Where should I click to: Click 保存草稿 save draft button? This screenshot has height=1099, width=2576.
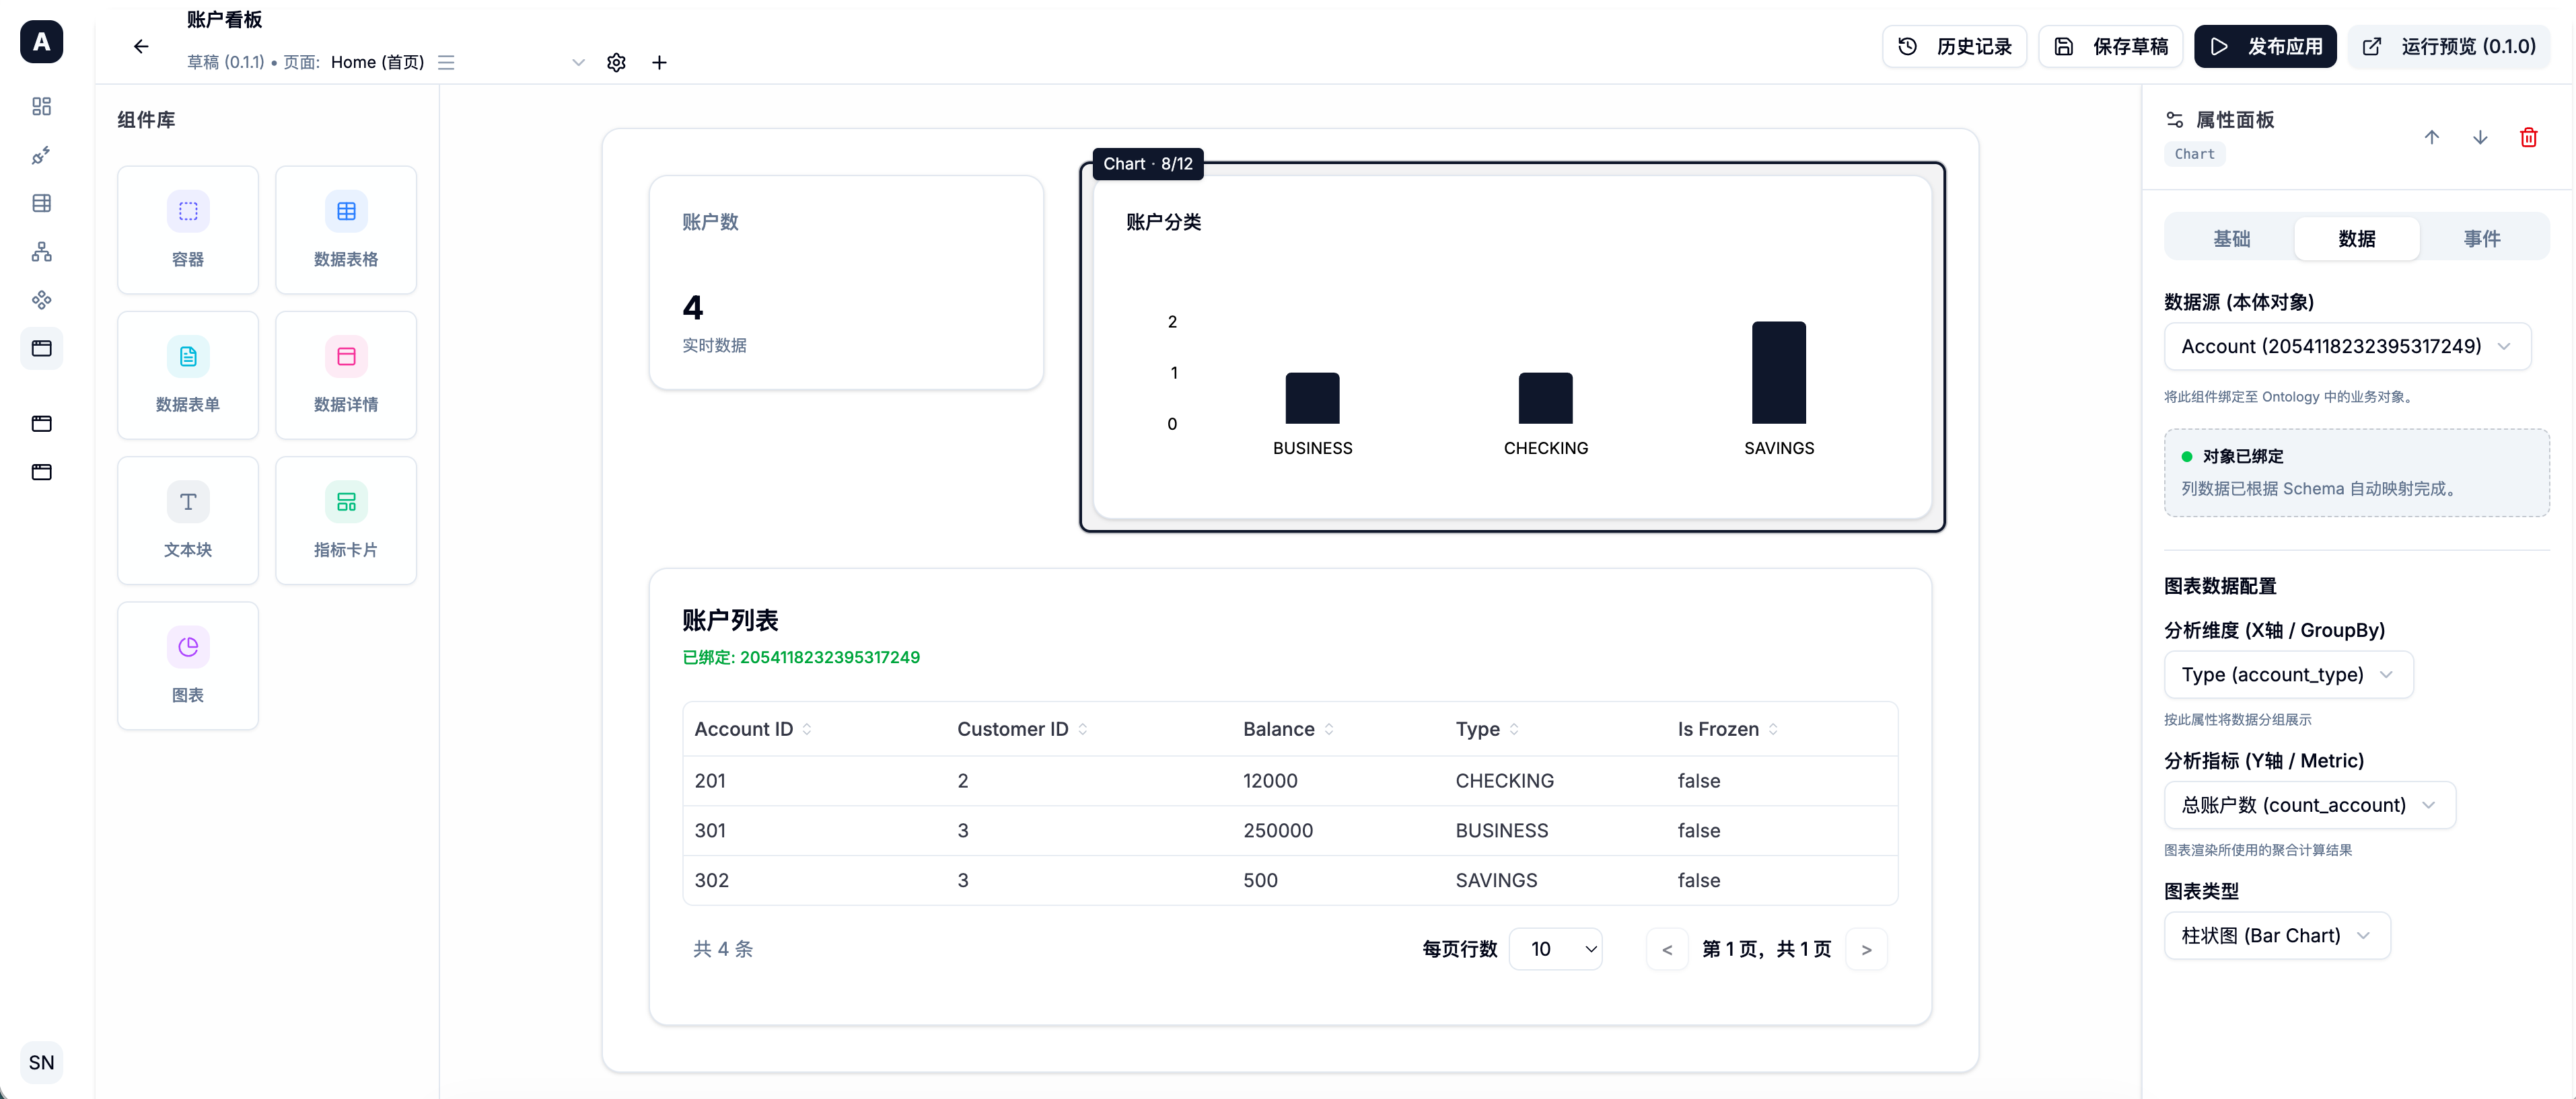(2110, 46)
